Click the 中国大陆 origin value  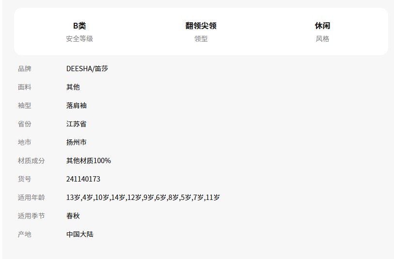[80, 234]
